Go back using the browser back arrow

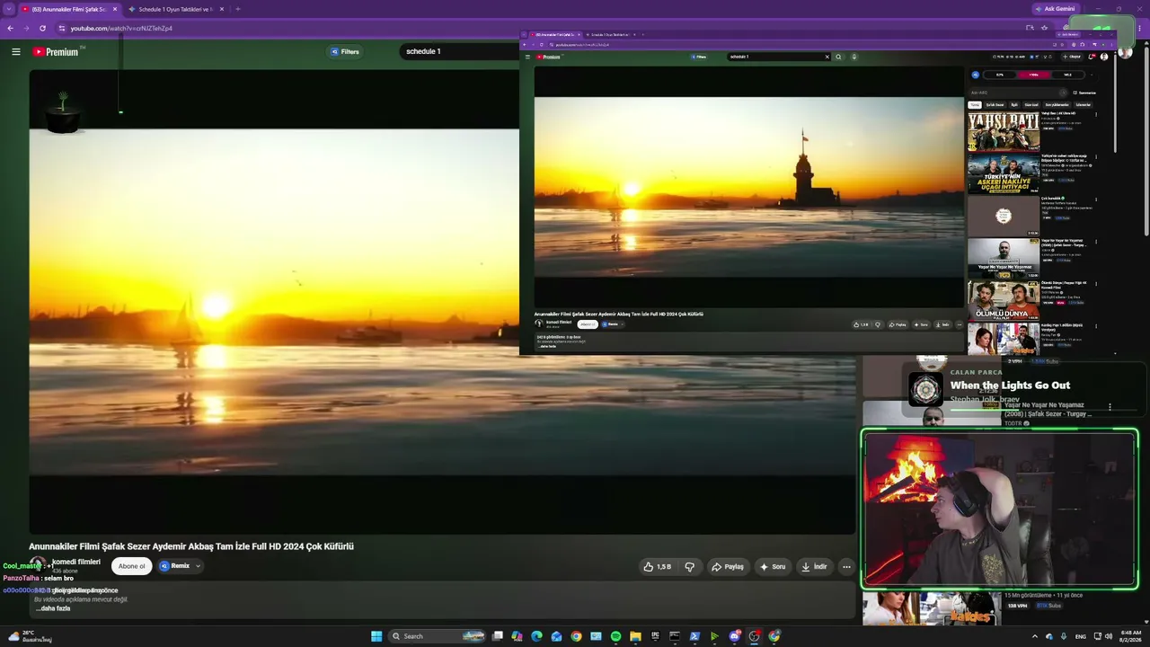(x=10, y=28)
